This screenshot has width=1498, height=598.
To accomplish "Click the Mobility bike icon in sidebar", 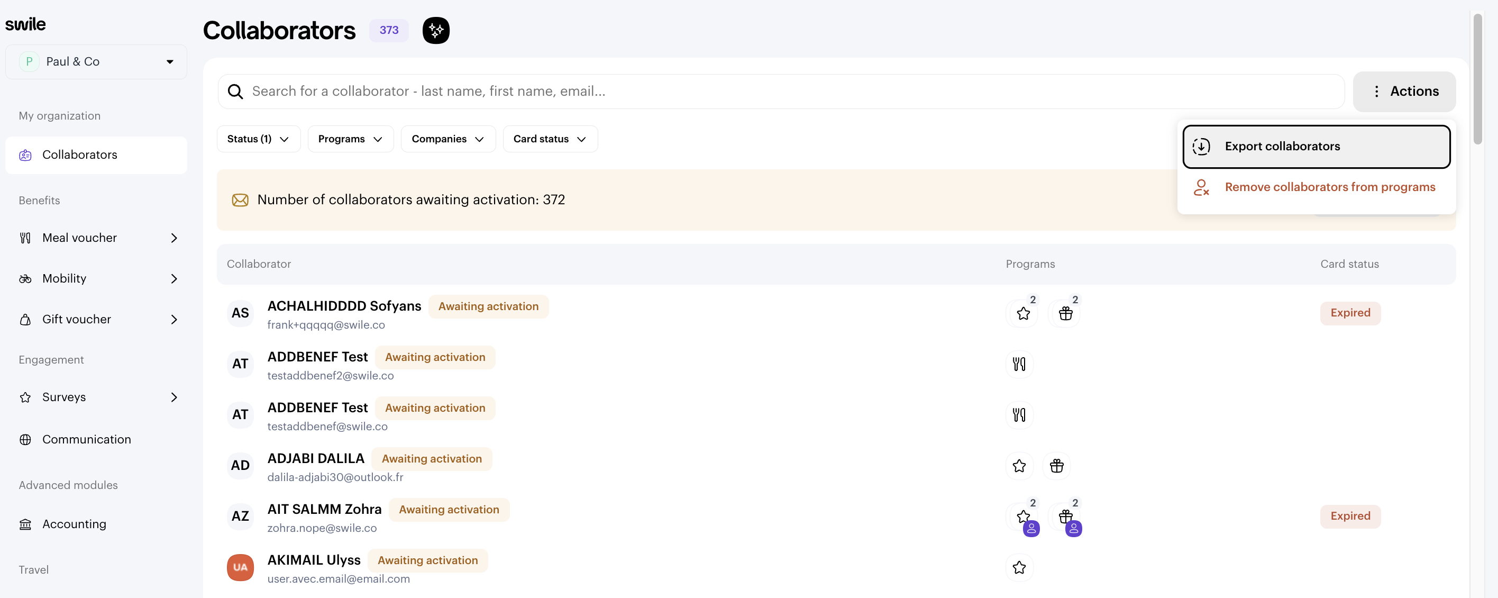I will coord(25,279).
